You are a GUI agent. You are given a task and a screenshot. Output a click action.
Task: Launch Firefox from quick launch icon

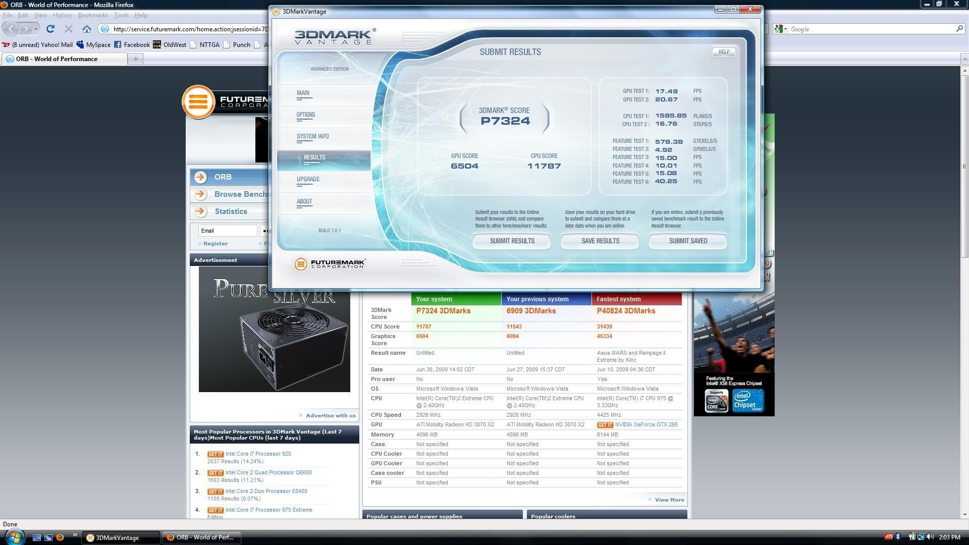(x=60, y=537)
